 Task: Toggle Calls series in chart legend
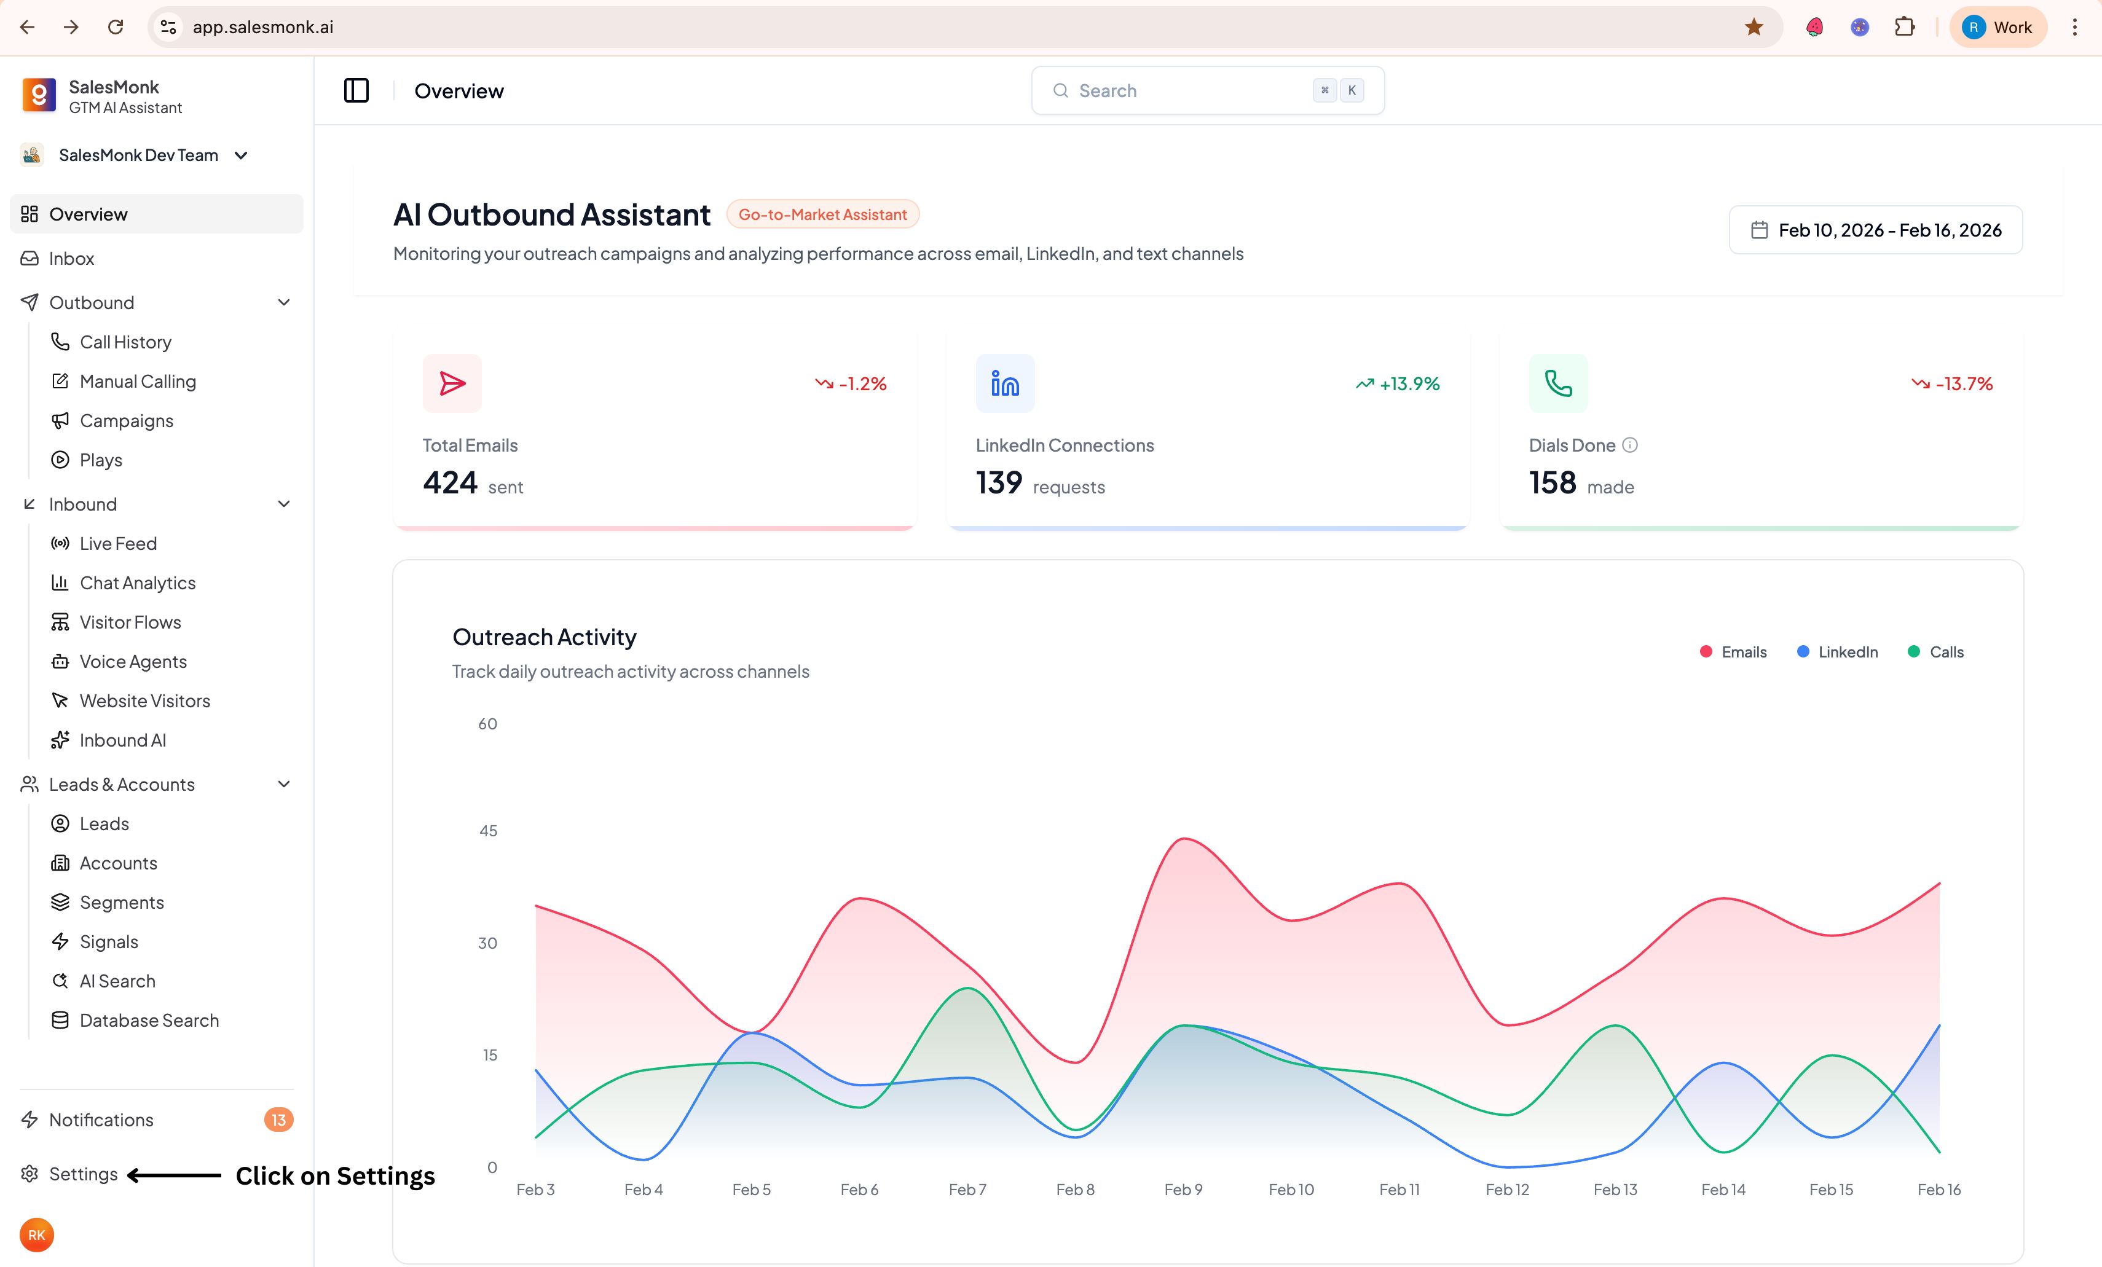pyautogui.click(x=1935, y=653)
